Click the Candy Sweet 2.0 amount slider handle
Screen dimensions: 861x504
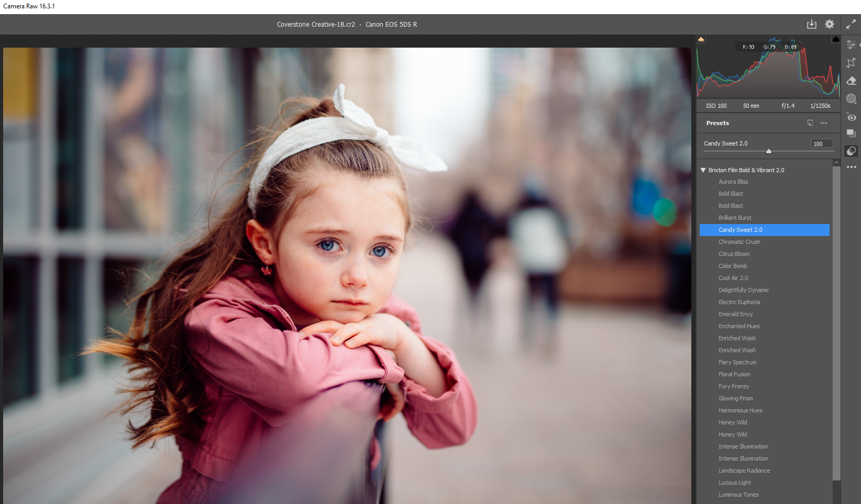click(769, 151)
